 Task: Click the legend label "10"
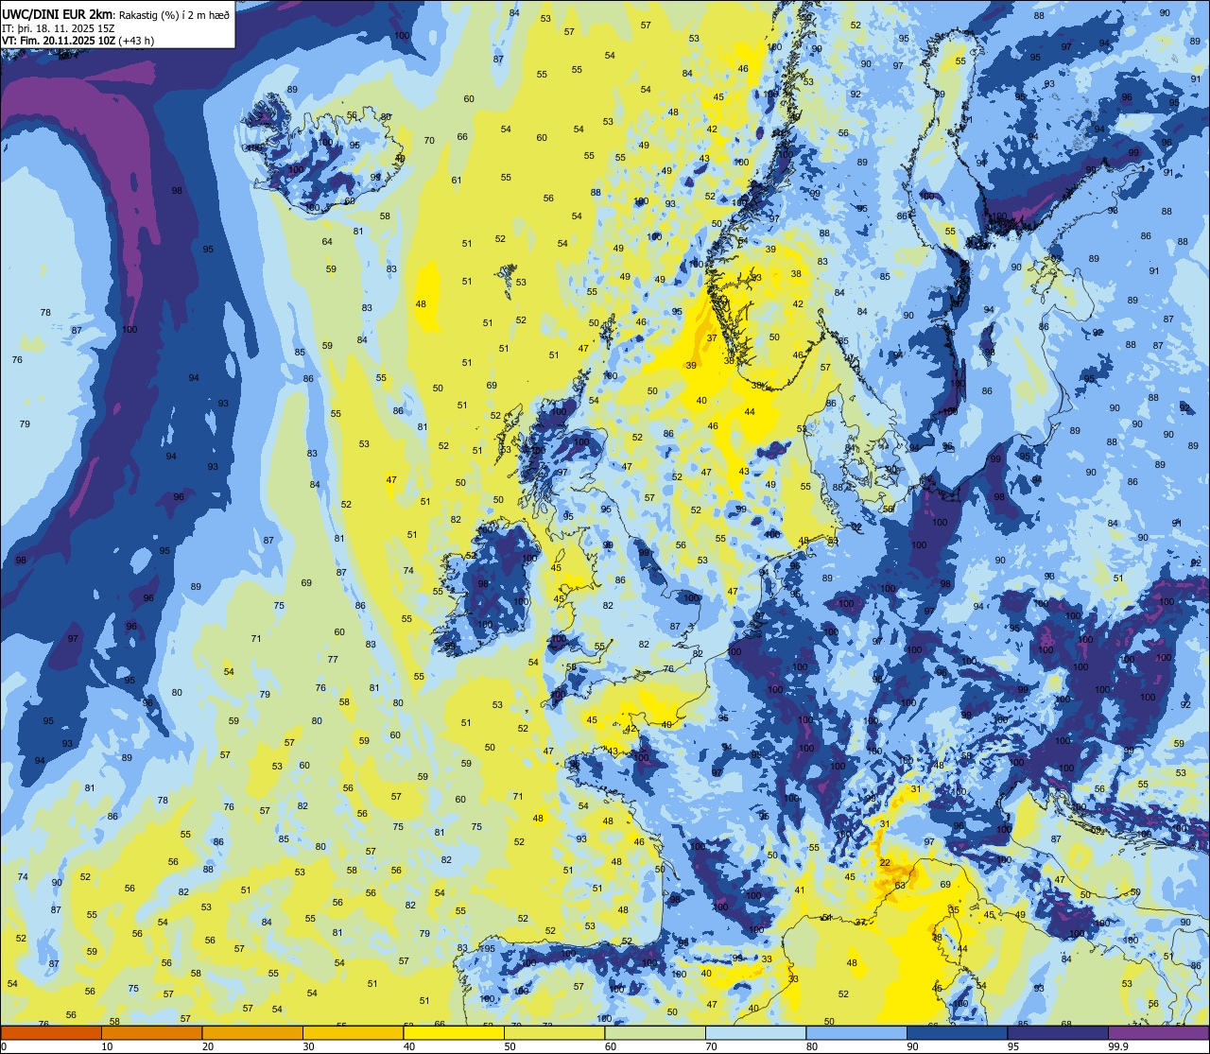107,1046
